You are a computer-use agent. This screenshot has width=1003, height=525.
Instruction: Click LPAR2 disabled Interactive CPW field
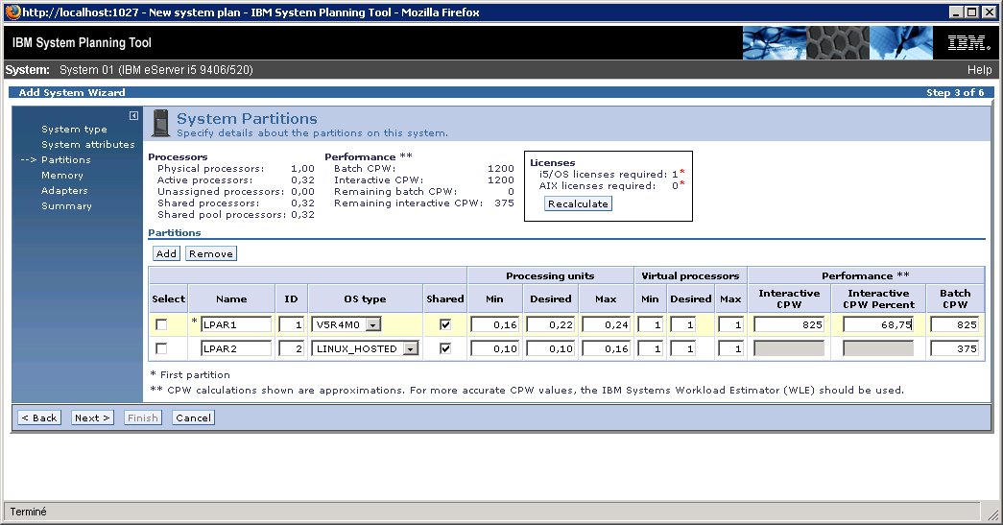click(x=789, y=348)
